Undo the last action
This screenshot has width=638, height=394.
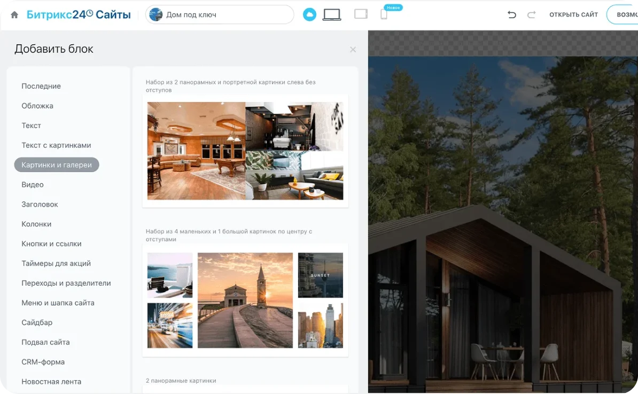pos(512,14)
